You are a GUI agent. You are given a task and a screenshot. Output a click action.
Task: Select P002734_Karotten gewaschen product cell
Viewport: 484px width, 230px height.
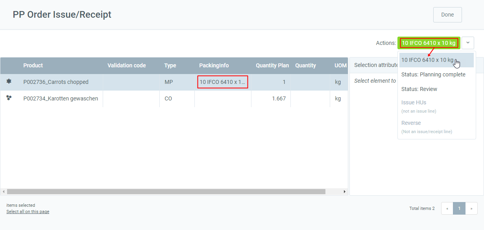[x=61, y=98]
